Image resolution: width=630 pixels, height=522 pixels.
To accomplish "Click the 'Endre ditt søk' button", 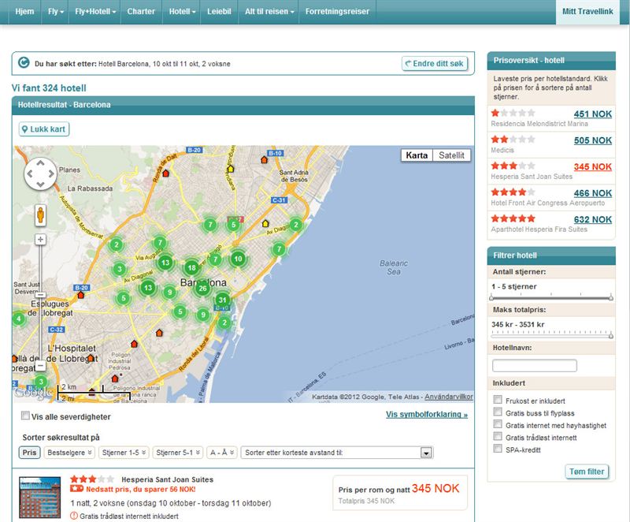I will pyautogui.click(x=435, y=63).
